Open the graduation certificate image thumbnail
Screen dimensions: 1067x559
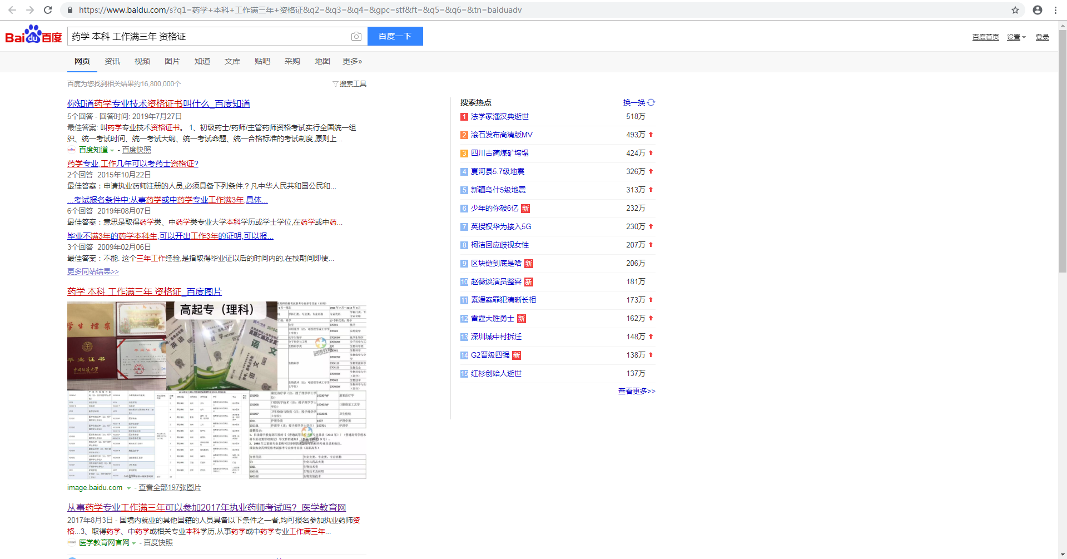point(117,345)
